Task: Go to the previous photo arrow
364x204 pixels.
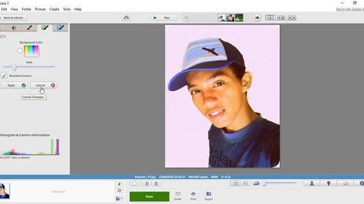Action: click(186, 18)
